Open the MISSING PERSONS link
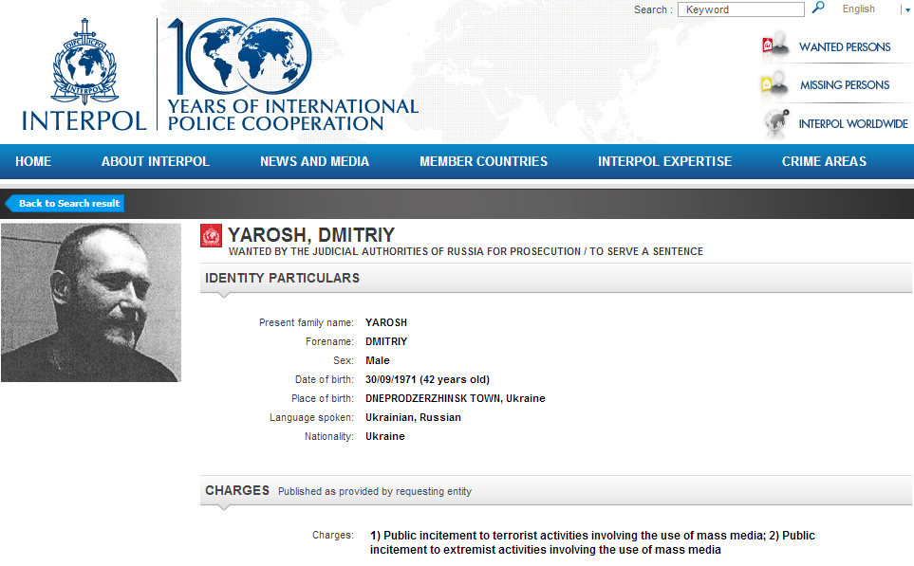The image size is (914, 566). (x=845, y=85)
